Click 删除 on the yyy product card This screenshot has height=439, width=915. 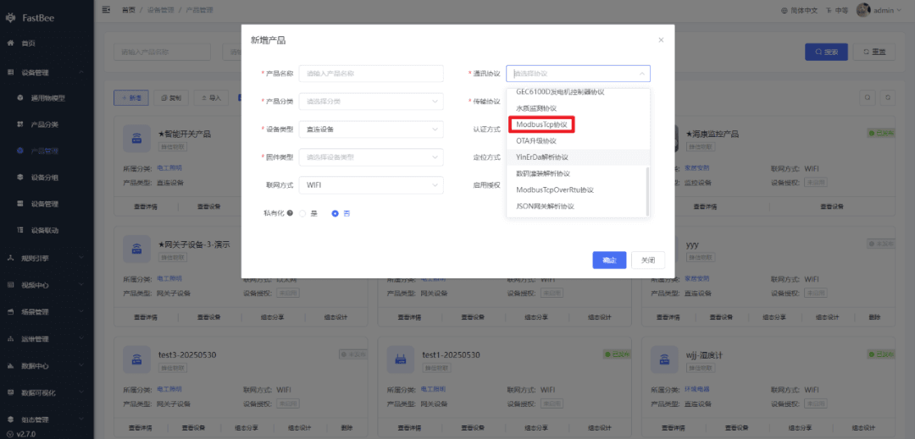[x=873, y=317]
